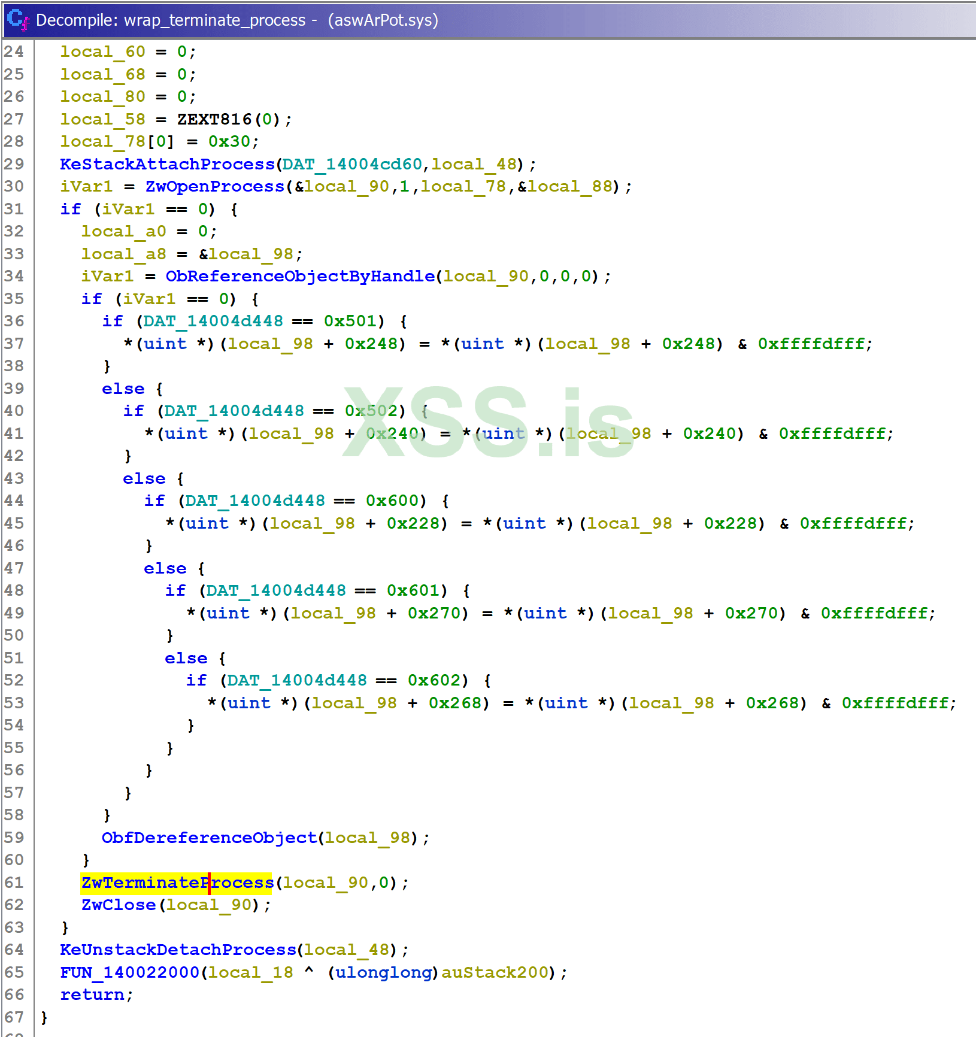Click DAT_14004d448 on line 36
Image resolution: width=976 pixels, height=1037 pixels.
pos(213,322)
